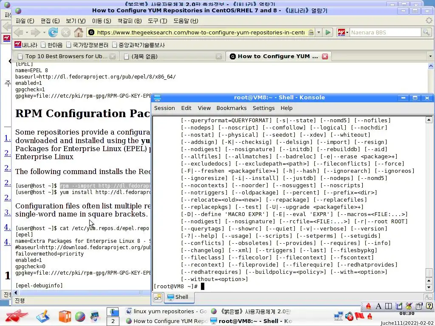Open Konsole Session menu
The width and height of the screenshot is (435, 326).
coord(164,108)
